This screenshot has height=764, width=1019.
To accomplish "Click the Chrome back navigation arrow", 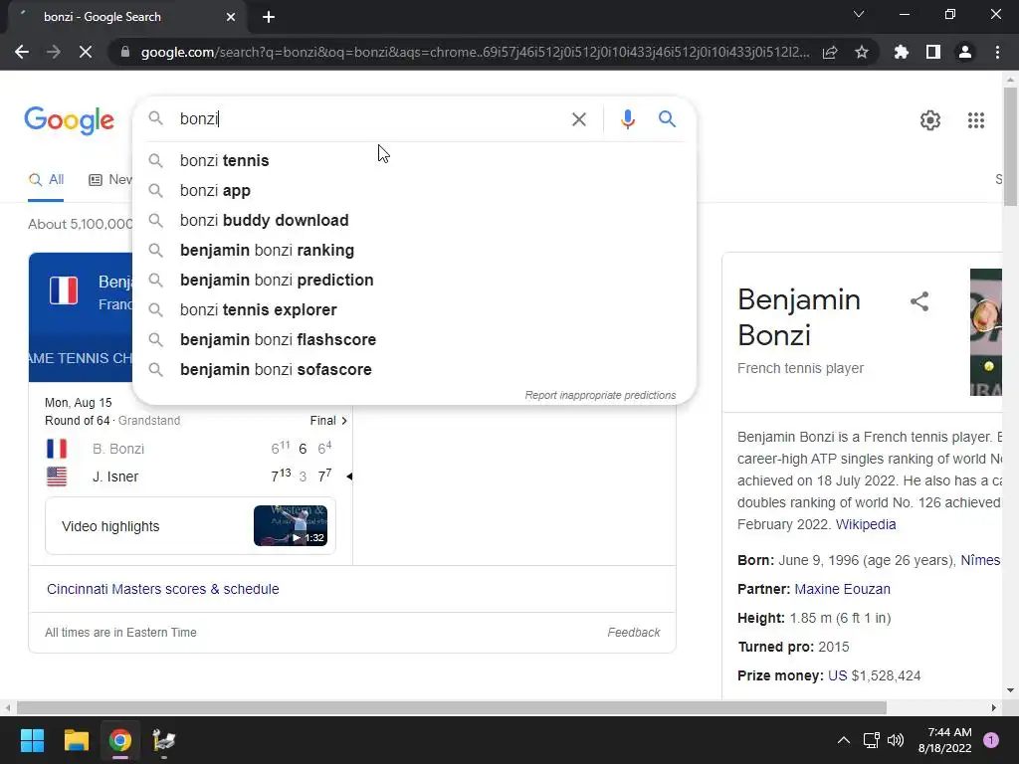I will [22, 52].
